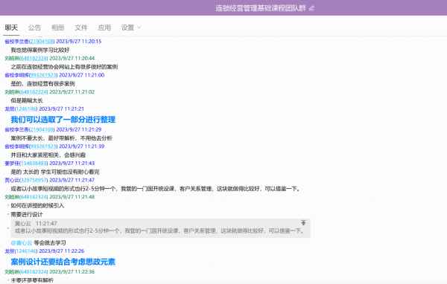Screen dimensions: 447x284
Task: Open the 公告 tab
Action: (x=34, y=28)
